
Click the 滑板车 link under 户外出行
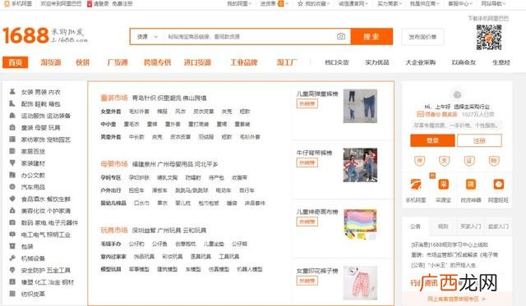click(159, 190)
